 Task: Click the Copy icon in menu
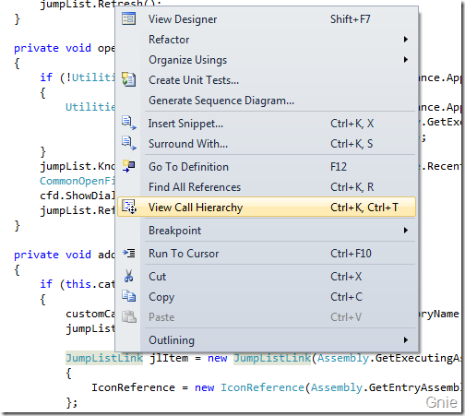[x=128, y=296]
